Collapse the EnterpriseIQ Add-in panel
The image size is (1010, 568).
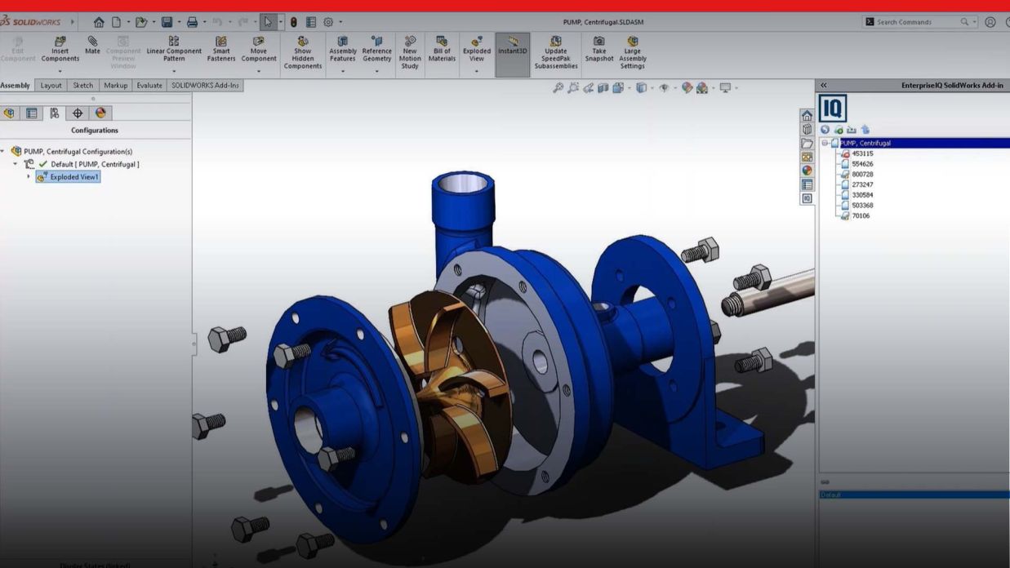tap(824, 85)
